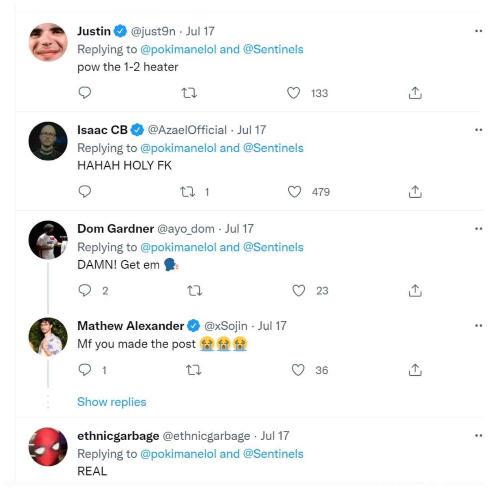Share Dom Gardner's tweet
The height and width of the screenshot is (489, 489).
(415, 291)
